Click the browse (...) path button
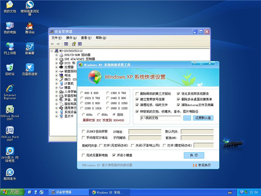The height and width of the screenshot is (196, 261). point(187,118)
